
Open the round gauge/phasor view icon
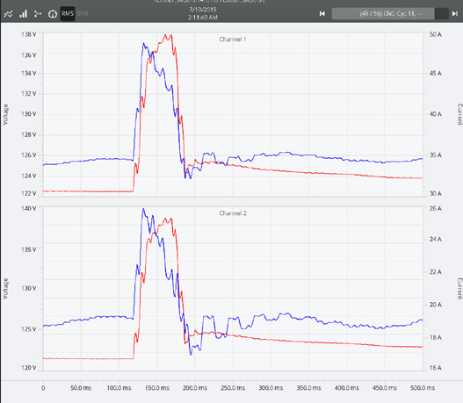(53, 14)
